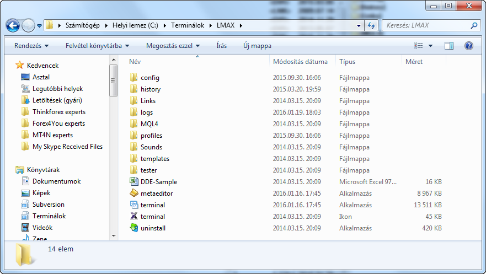Image resolution: width=486 pixels, height=274 pixels.
Task: Click Számítógép in the address path
Action: point(82,25)
